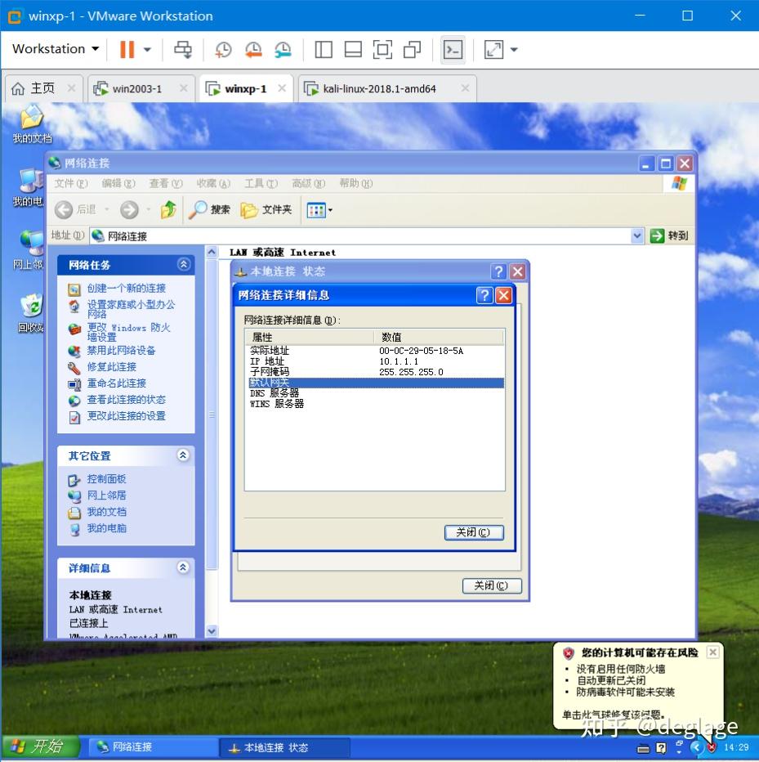Viewport: 759px width, 762px height.
Task: Send Ctrl+Alt+Del to the VM
Action: pos(183,49)
